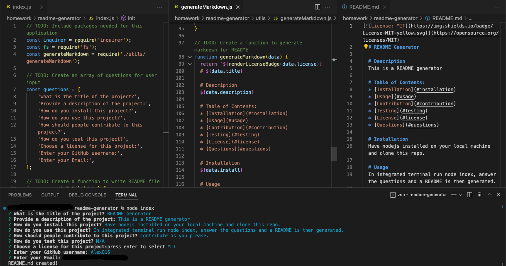The image size is (506, 266).
Task: Open more actions menu for README.md editor group
Action: point(497,7)
